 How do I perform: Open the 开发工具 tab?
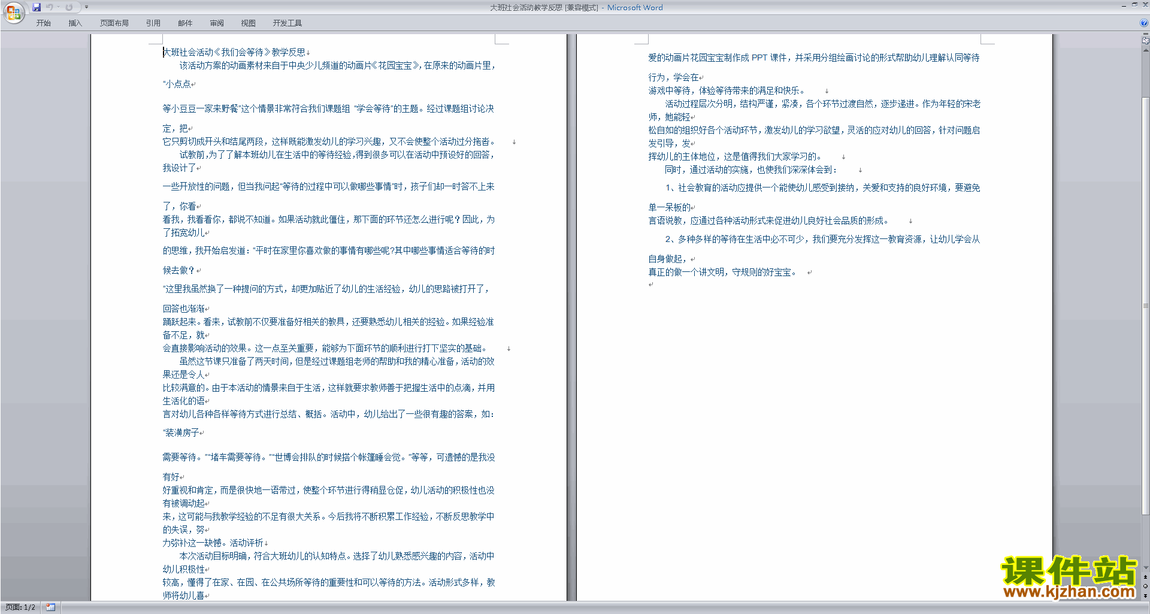point(287,23)
